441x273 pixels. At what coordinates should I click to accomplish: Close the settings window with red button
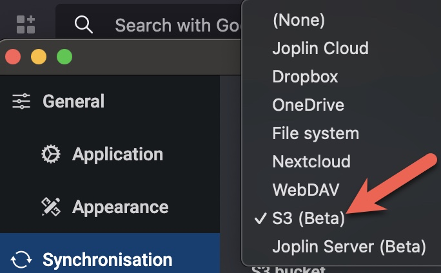click(x=13, y=57)
